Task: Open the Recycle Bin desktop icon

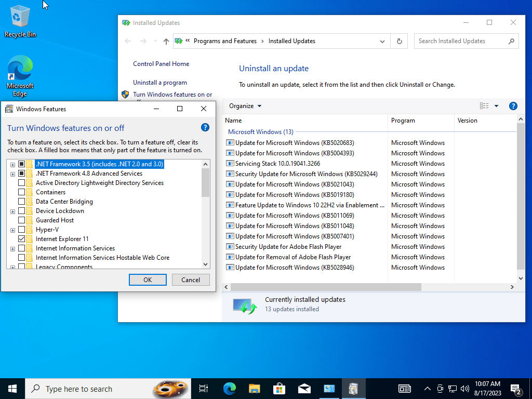Action: click(20, 21)
